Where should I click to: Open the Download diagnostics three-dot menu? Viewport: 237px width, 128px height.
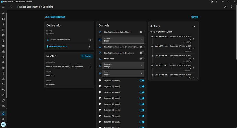[x=89, y=46]
